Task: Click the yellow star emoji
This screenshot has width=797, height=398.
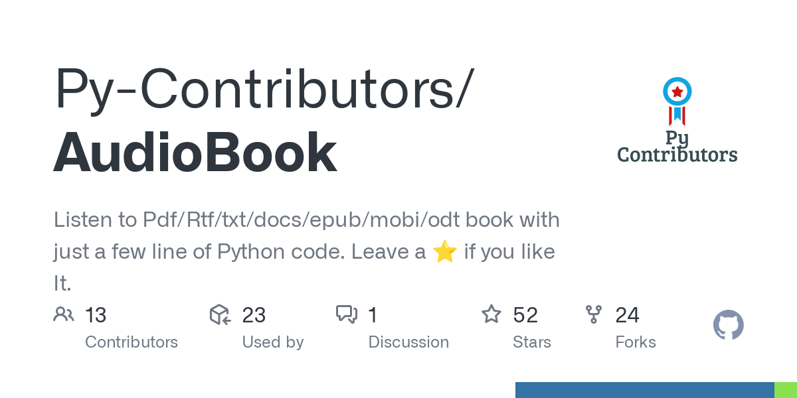Action: coord(444,252)
